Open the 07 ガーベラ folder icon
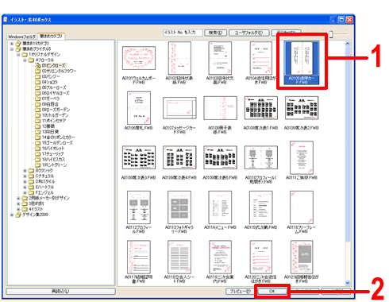Screen dimensions: 389x302 coord(38,99)
